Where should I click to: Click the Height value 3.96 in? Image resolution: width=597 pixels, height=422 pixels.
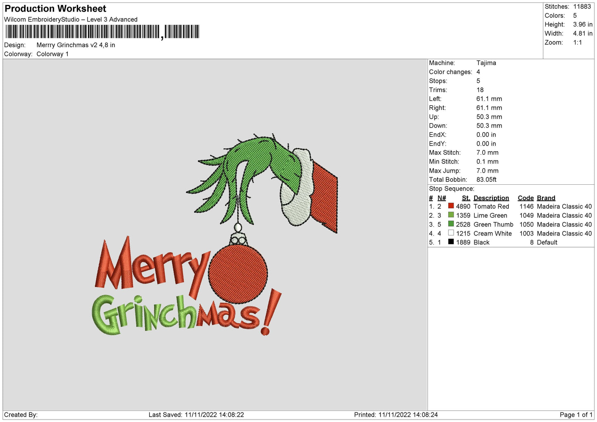click(x=583, y=24)
